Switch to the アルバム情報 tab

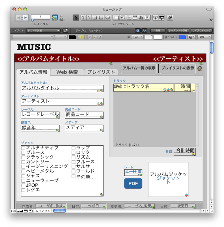coord(33,72)
